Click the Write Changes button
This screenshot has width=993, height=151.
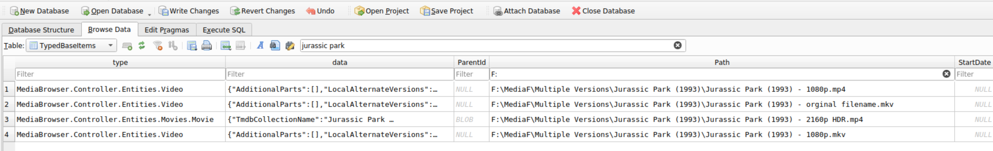coord(189,11)
